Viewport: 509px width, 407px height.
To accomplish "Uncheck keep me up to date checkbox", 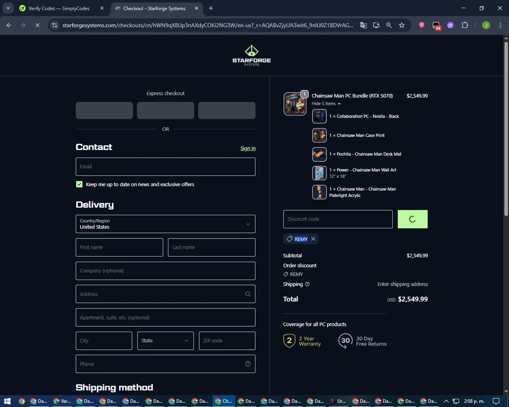I will coord(79,184).
